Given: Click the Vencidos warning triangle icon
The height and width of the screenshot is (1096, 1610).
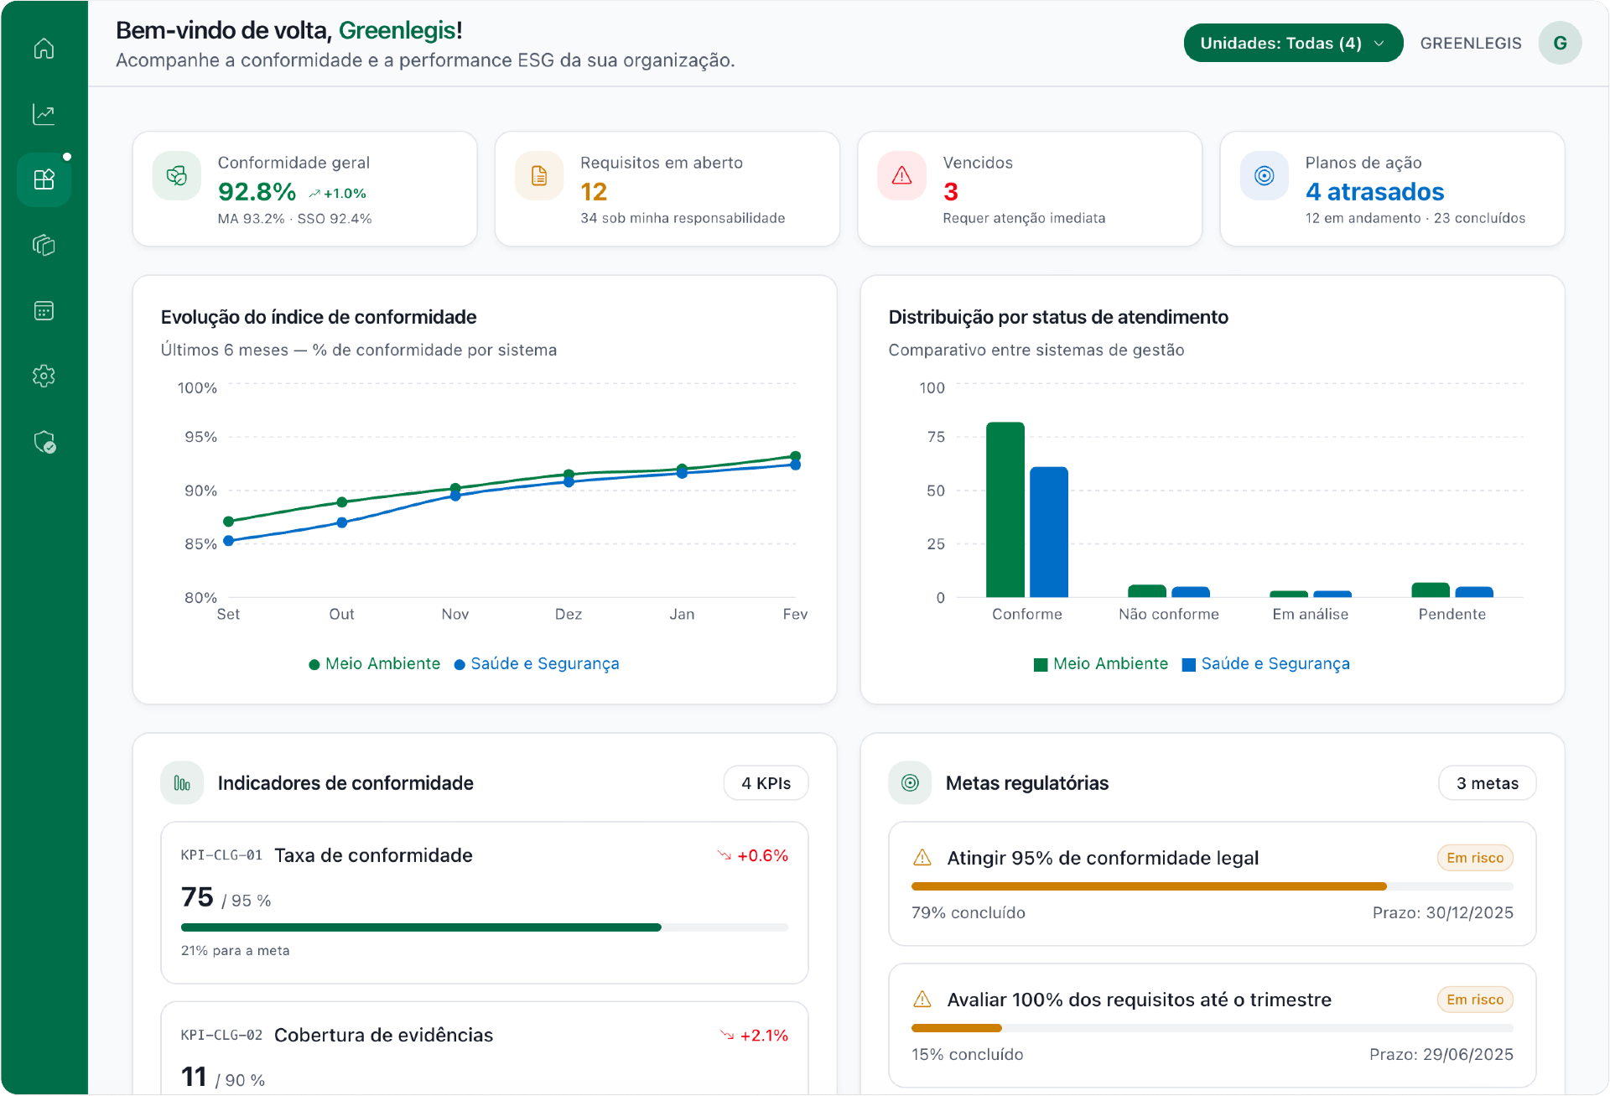Looking at the screenshot, I should point(901,175).
